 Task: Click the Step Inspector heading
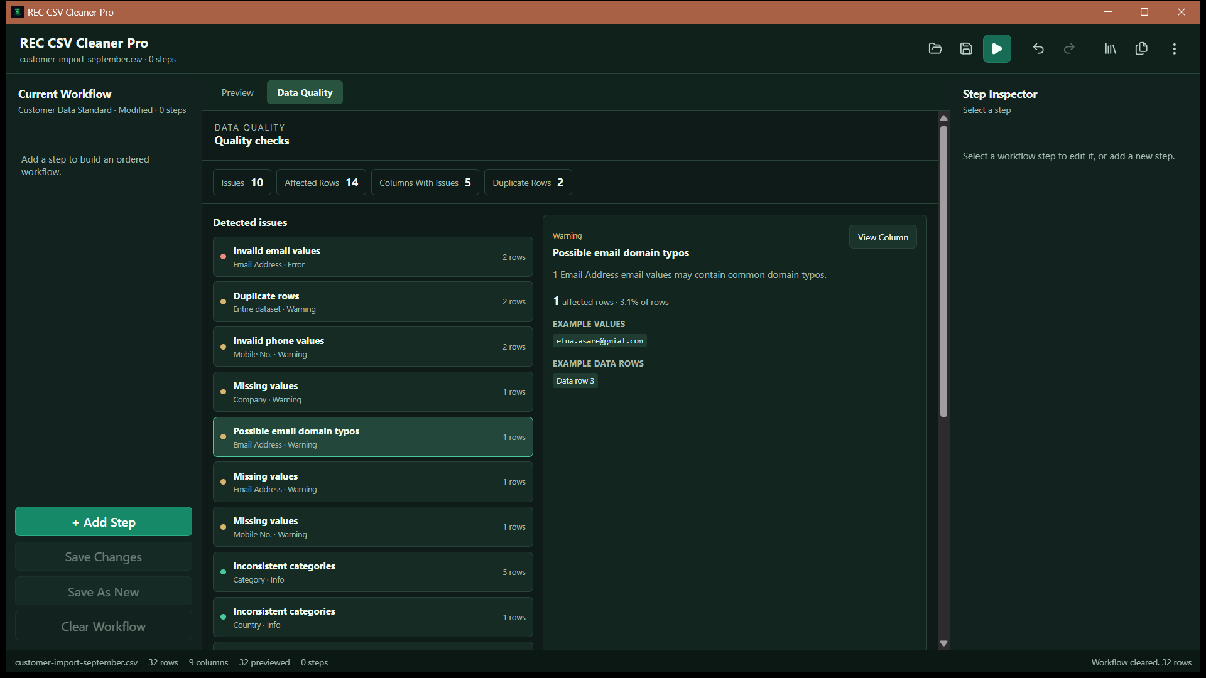[1000, 94]
